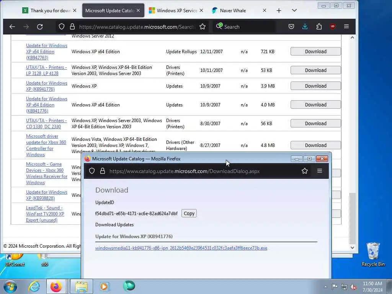Close the Windows XP Service tab
This screenshot has width=392, height=294.
pyautogui.click(x=201, y=10)
